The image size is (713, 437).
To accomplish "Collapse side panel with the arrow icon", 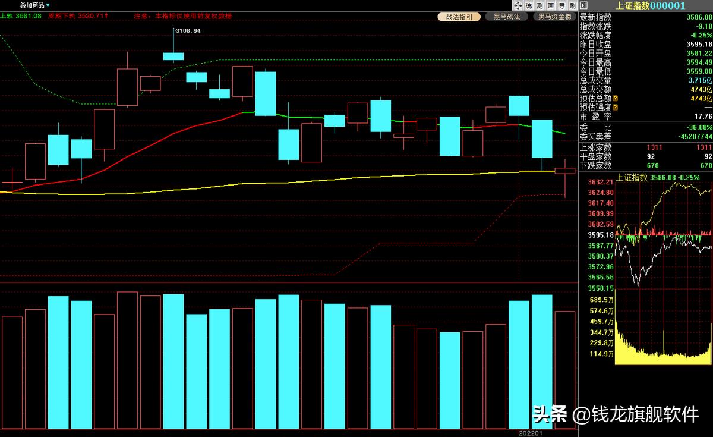I will (x=583, y=5).
